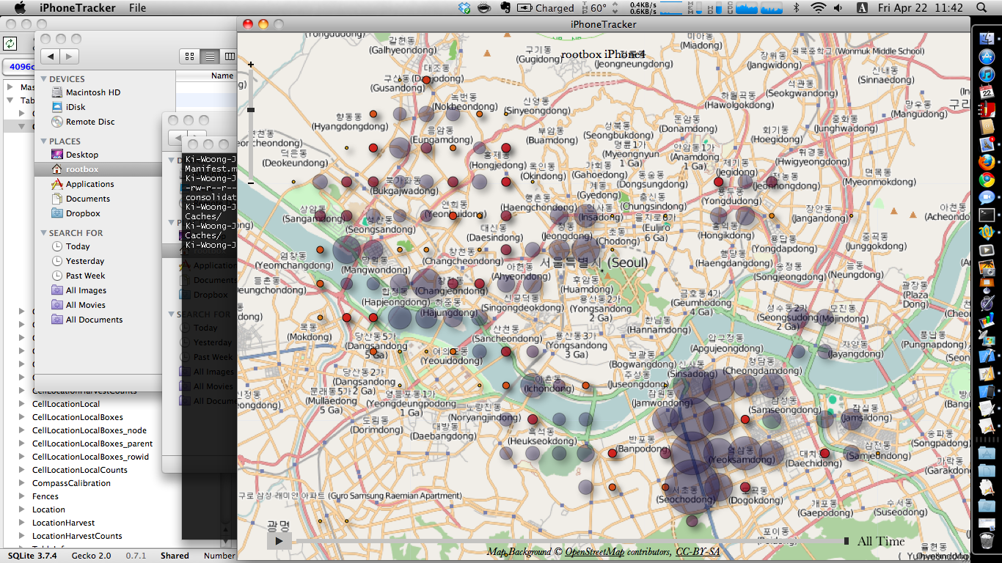Open the CC-BY-SA license link
The image size is (1002, 563).
click(698, 551)
